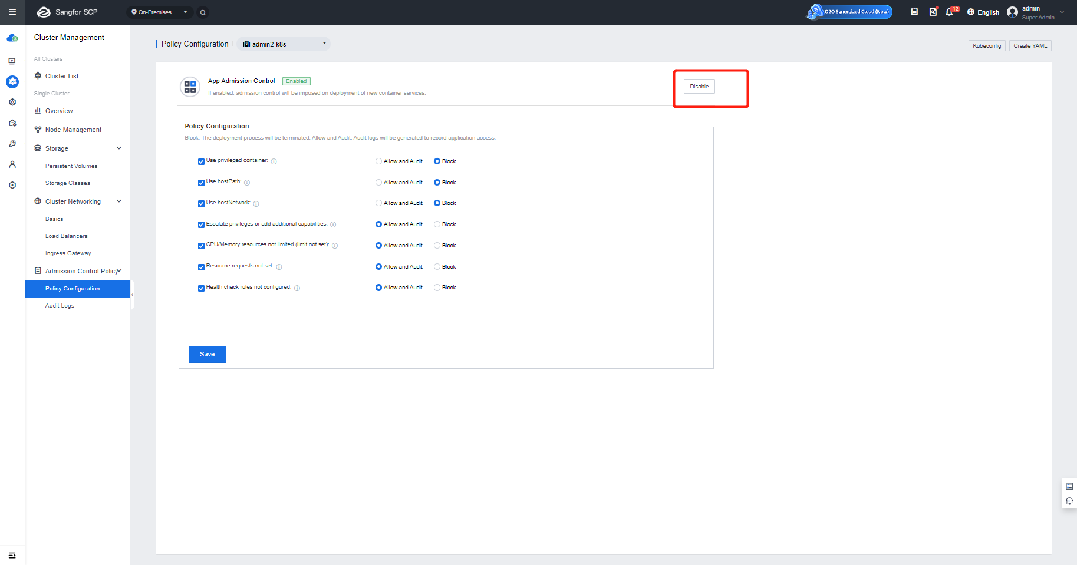Save the policy configuration
Image resolution: width=1077 pixels, height=565 pixels.
coord(208,354)
